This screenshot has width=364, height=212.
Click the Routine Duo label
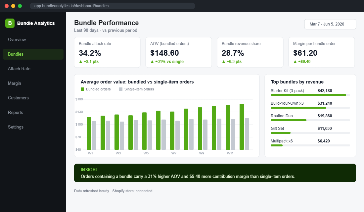click(282, 116)
